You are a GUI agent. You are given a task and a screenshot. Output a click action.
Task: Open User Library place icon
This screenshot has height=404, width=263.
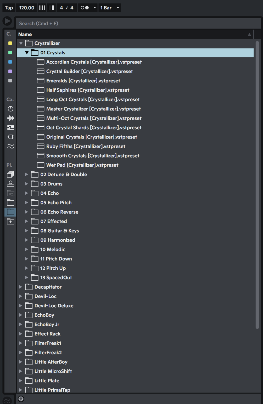(x=10, y=184)
